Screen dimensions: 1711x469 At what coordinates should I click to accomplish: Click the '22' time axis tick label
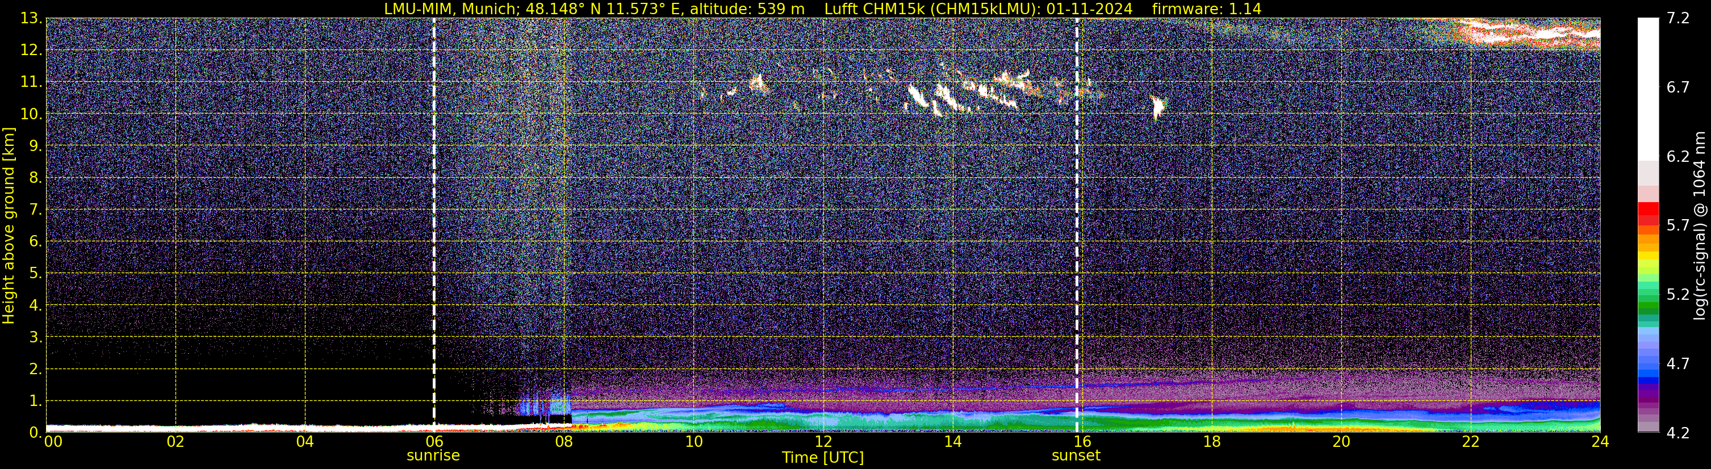(1471, 442)
